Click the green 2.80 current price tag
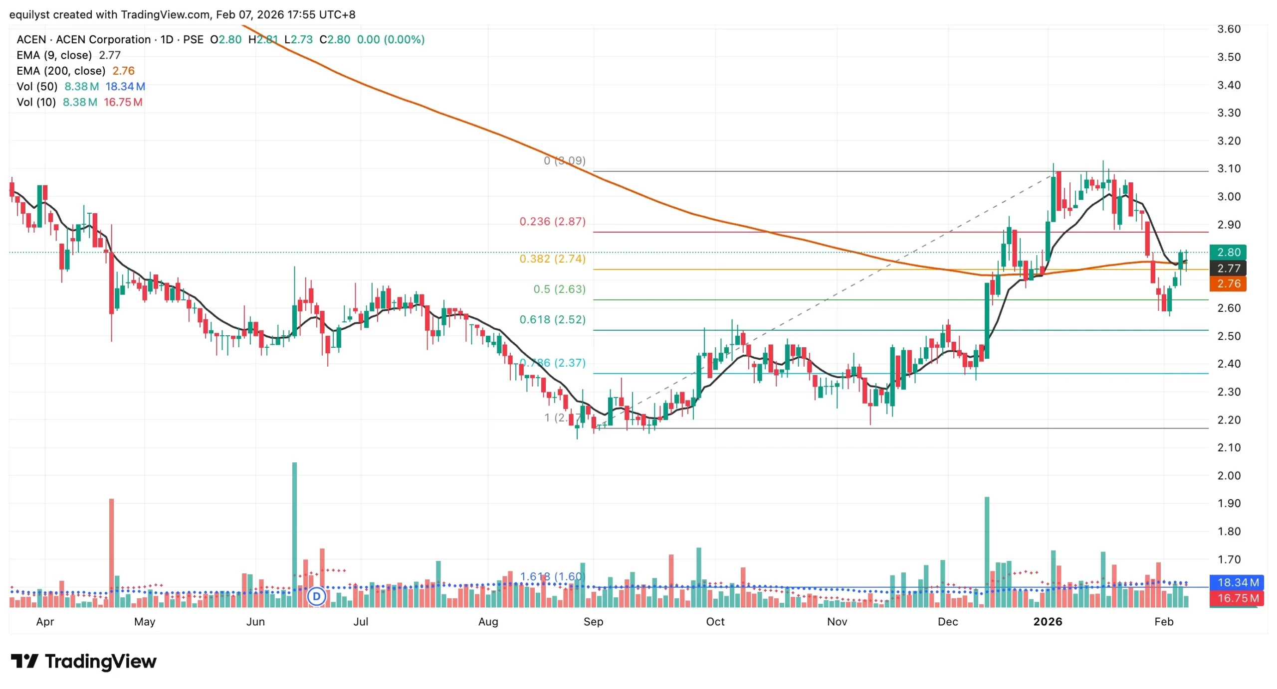 (x=1228, y=252)
